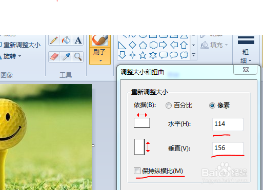Close the 调整大小和扭曲 dialog
The image size is (263, 190).
246,70
